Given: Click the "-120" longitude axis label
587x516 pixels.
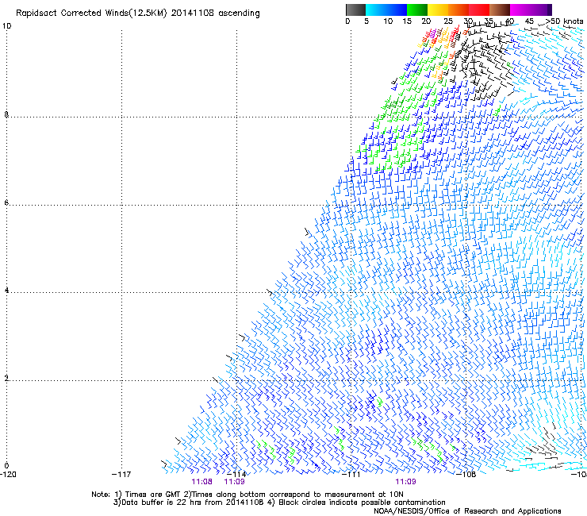Looking at the screenshot, I should (x=8, y=474).
